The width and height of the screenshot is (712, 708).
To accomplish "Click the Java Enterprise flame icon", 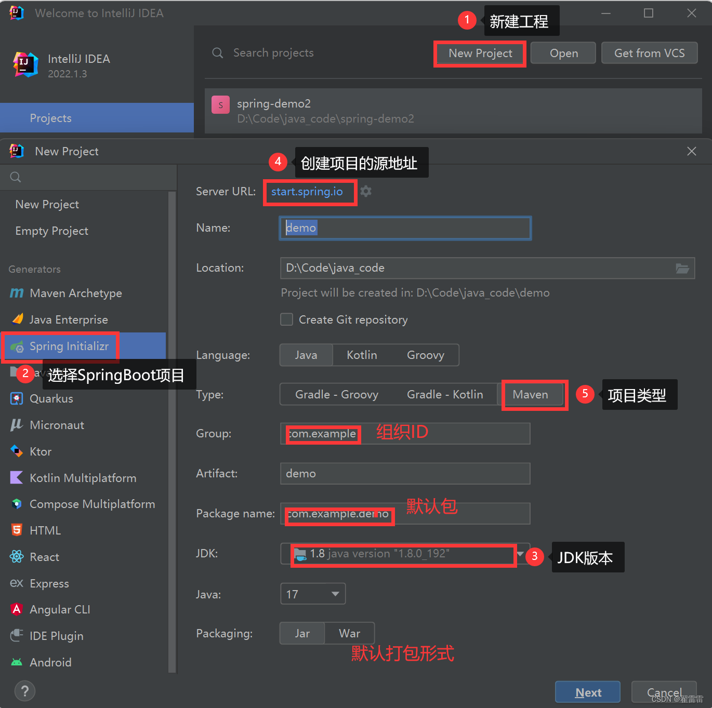I will point(17,319).
